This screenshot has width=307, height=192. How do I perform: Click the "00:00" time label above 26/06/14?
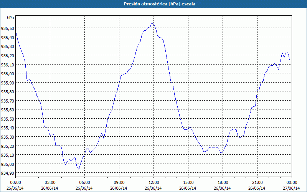point(15,183)
